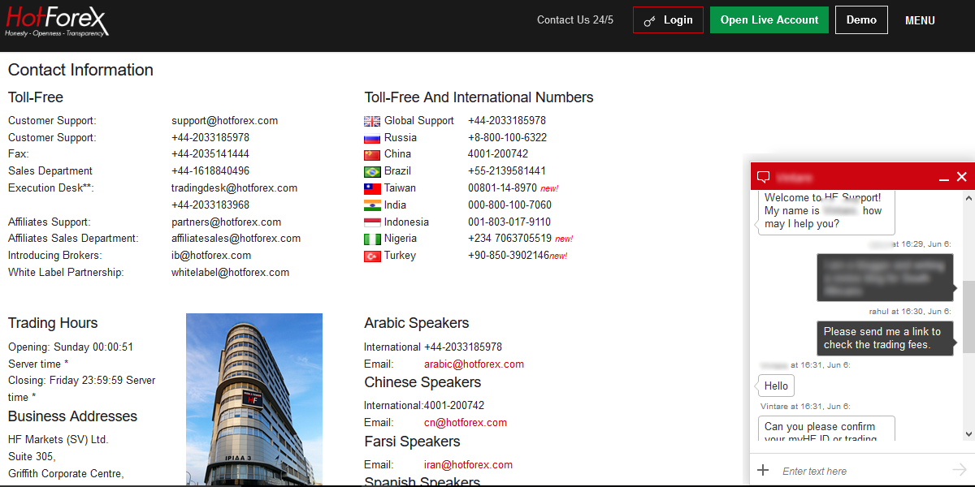Click Execution Desk number +44-2033183968
Viewport: 975px width, 487px height.
click(210, 205)
